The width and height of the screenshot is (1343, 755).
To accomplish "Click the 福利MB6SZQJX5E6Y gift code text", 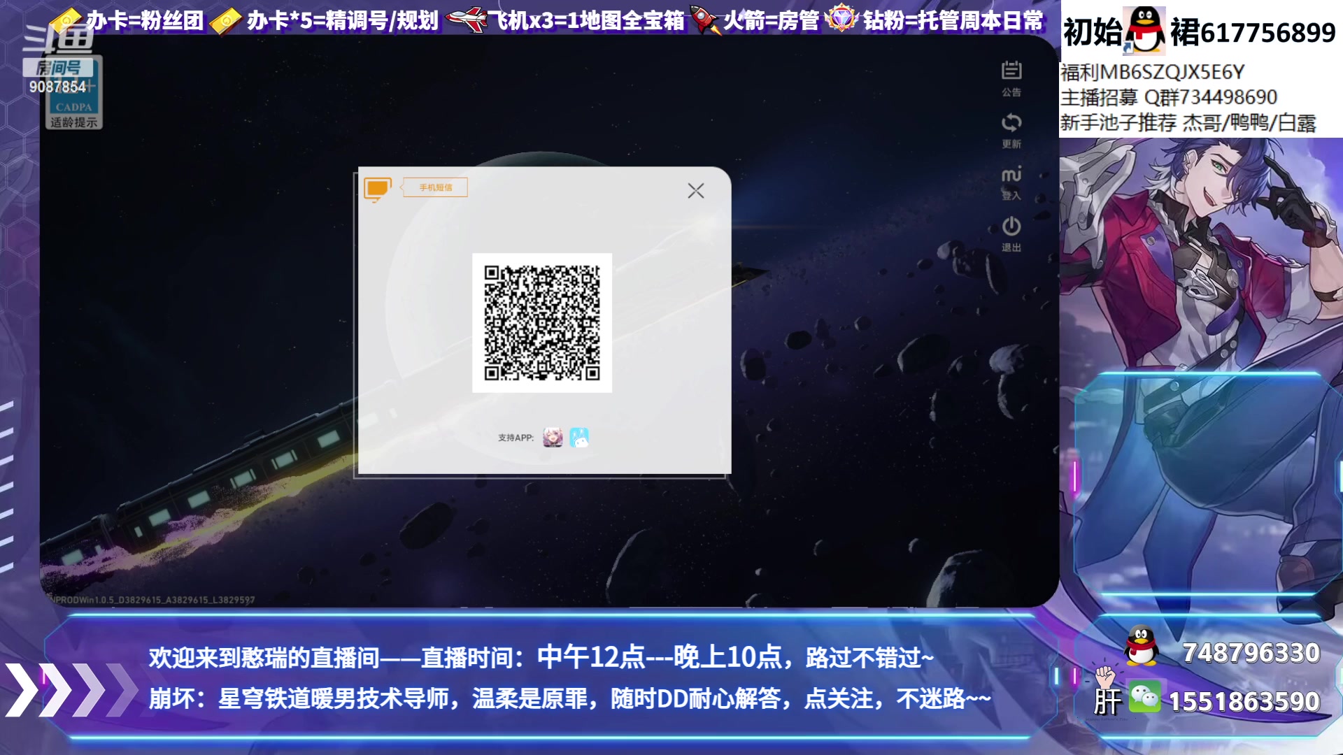I will point(1153,72).
